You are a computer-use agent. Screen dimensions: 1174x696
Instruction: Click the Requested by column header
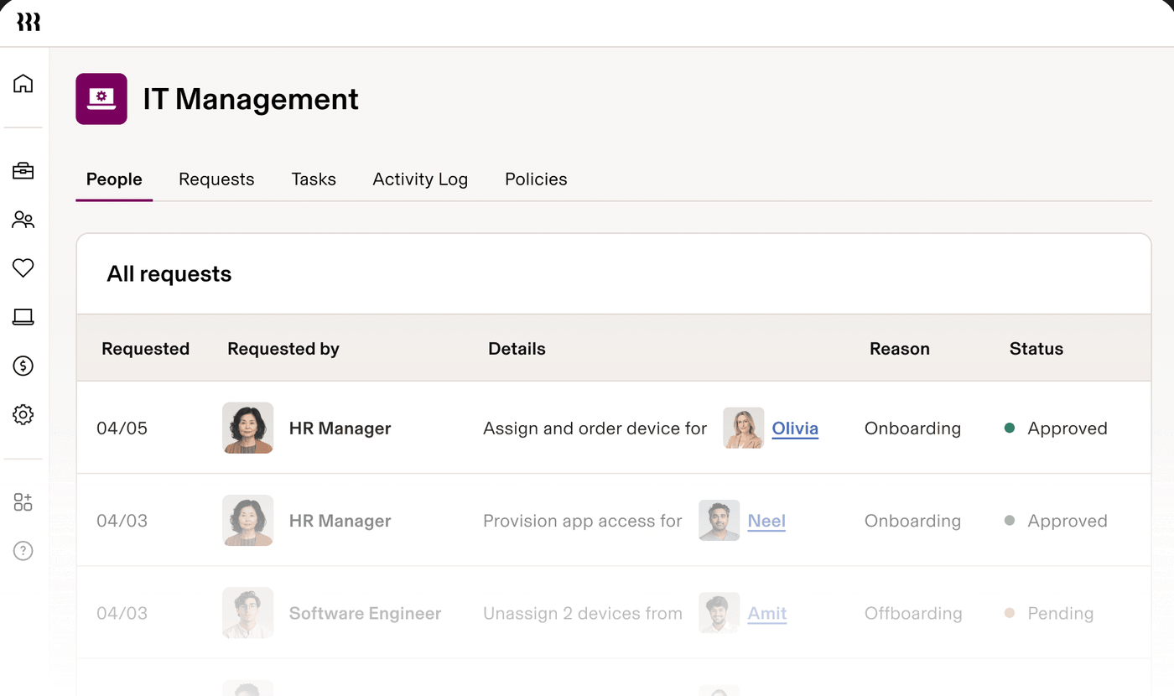point(283,349)
